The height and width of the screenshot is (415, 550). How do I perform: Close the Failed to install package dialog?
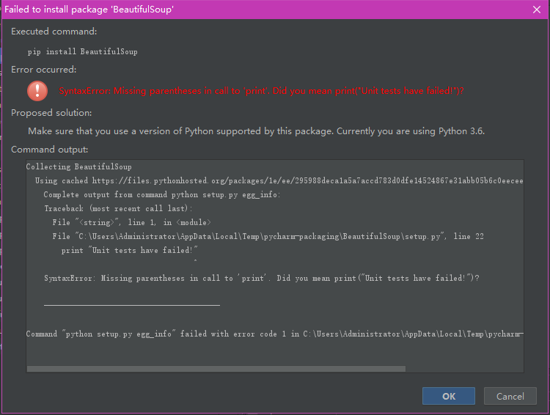(537, 10)
